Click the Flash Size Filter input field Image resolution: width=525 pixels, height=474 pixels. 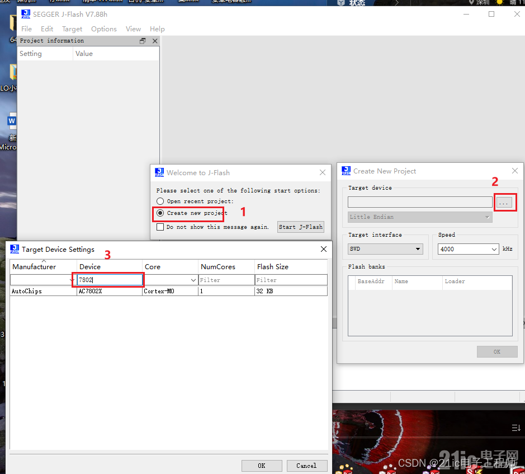click(291, 280)
